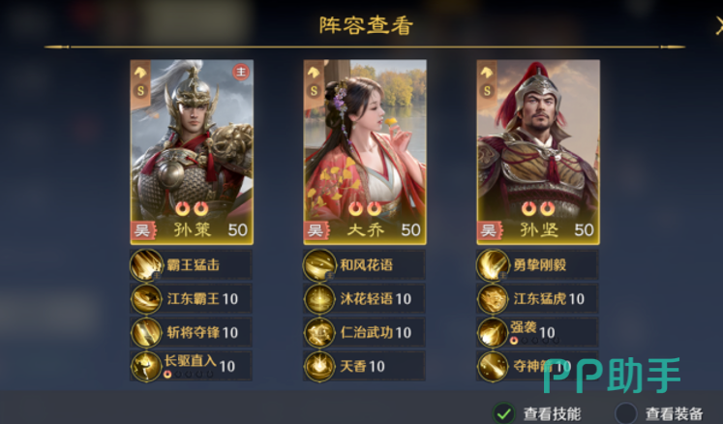The image size is (723, 424).
Task: Close the 阵容查看 panel
Action: tap(718, 26)
